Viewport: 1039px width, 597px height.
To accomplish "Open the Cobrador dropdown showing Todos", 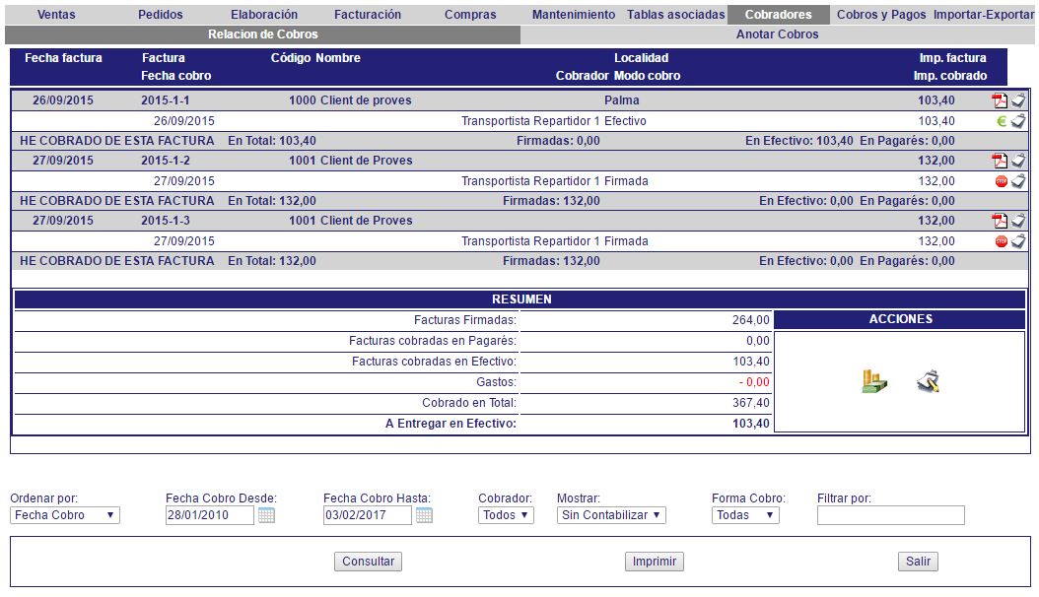I will 506,515.
